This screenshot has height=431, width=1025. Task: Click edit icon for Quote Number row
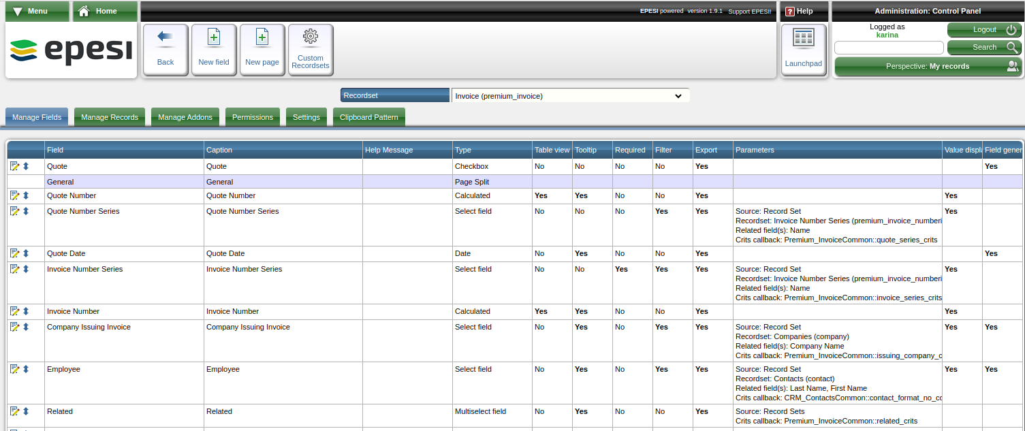(14, 195)
